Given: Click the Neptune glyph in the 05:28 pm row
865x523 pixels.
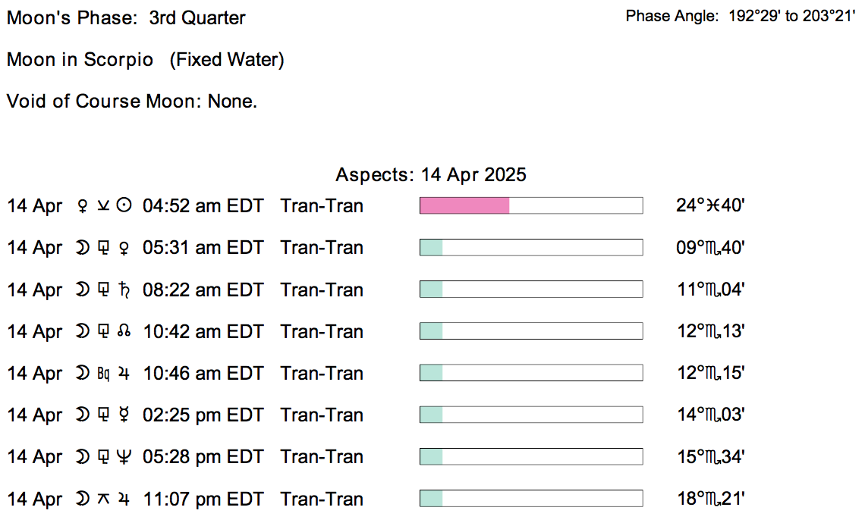Looking at the screenshot, I should (x=125, y=457).
